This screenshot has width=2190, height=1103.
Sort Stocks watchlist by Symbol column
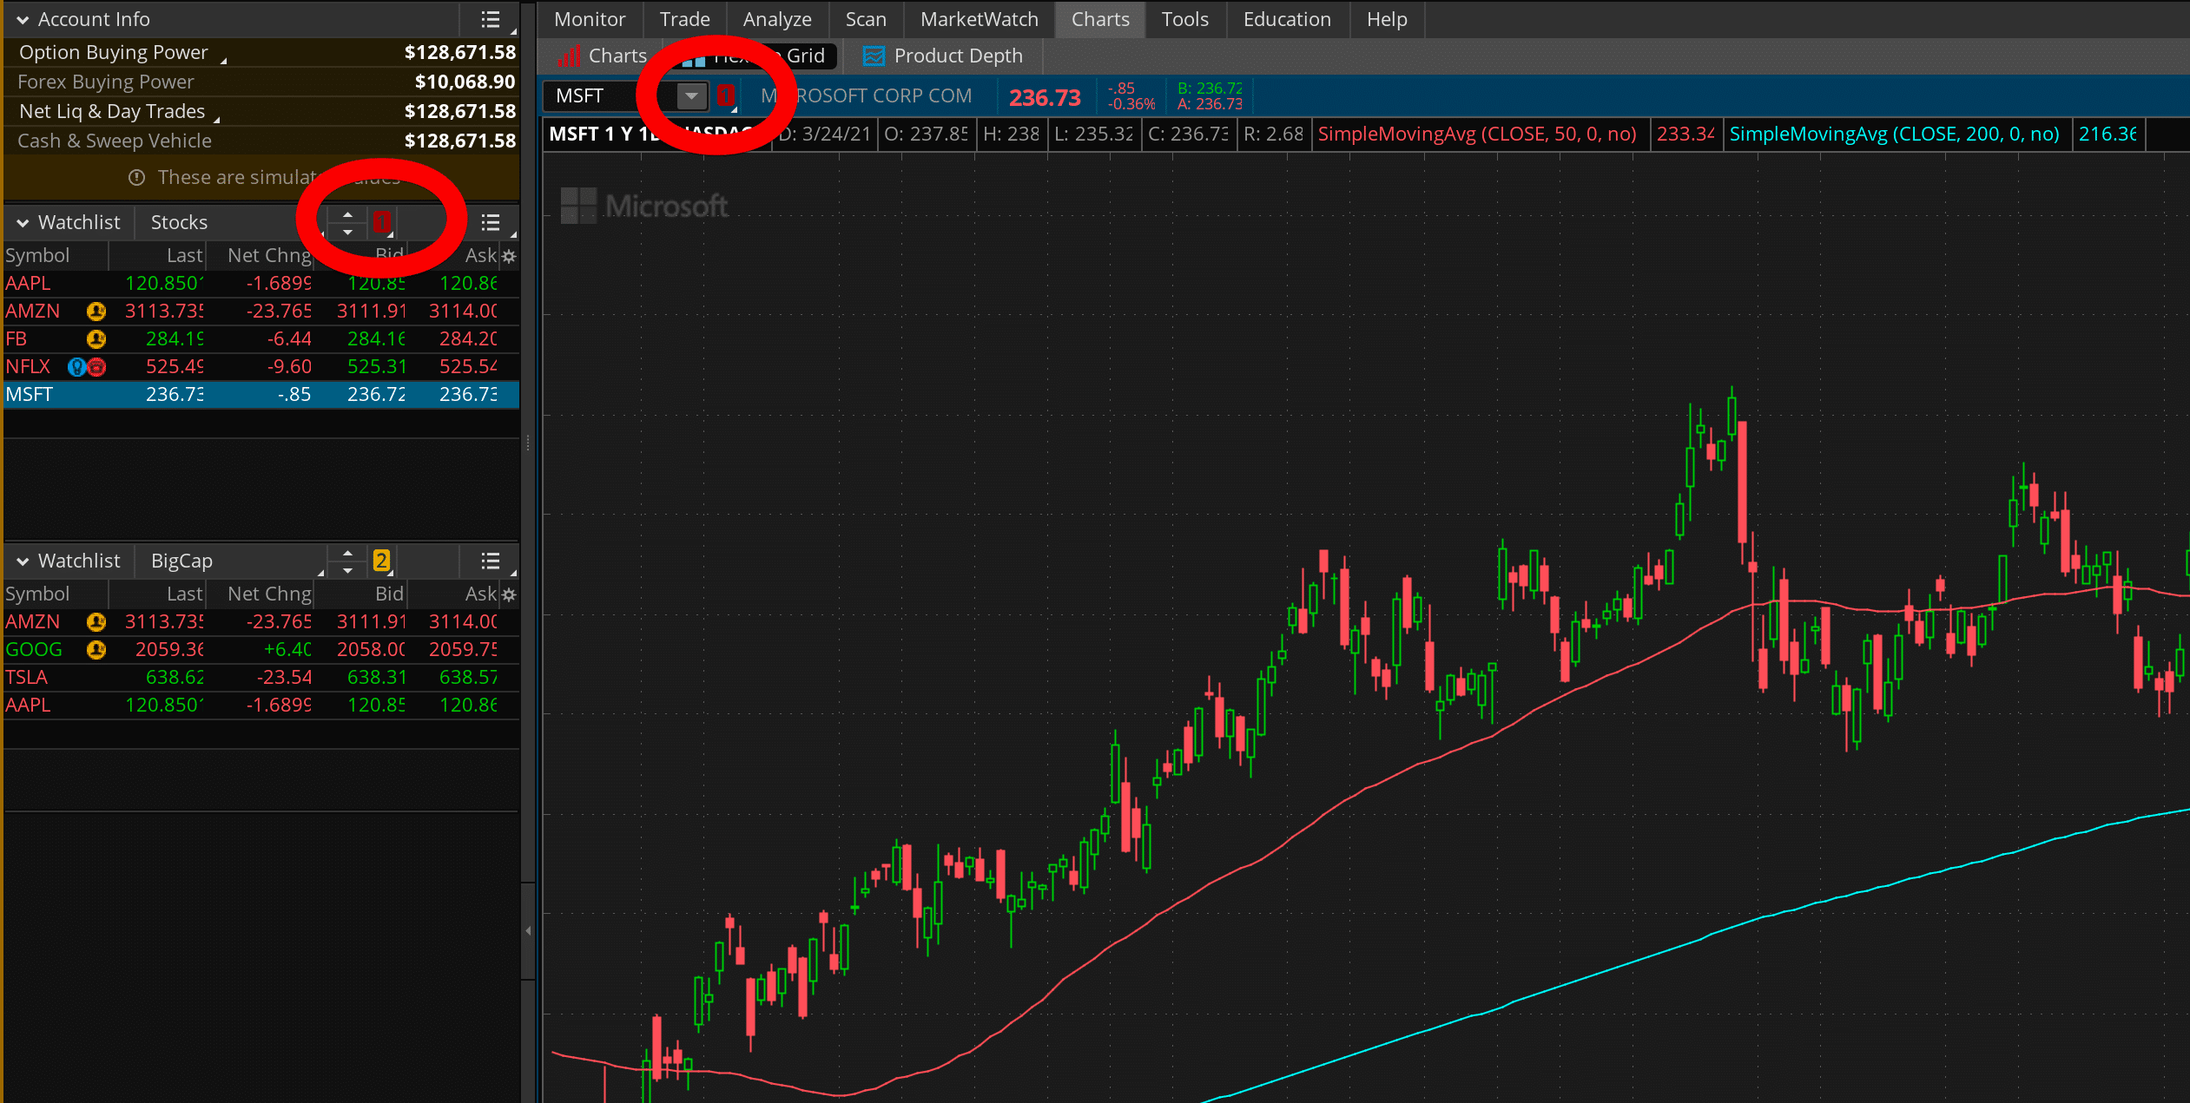[56, 256]
